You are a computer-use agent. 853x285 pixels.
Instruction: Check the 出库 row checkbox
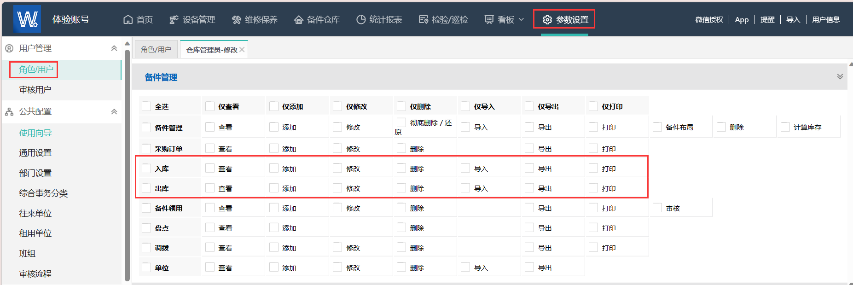(x=146, y=188)
